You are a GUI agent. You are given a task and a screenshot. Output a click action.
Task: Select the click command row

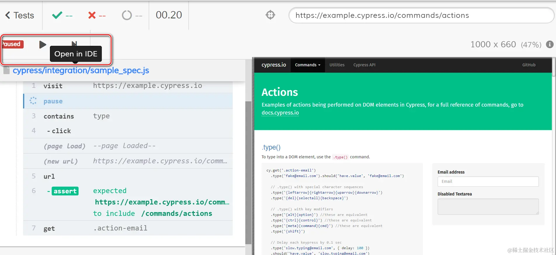pyautogui.click(x=128, y=131)
